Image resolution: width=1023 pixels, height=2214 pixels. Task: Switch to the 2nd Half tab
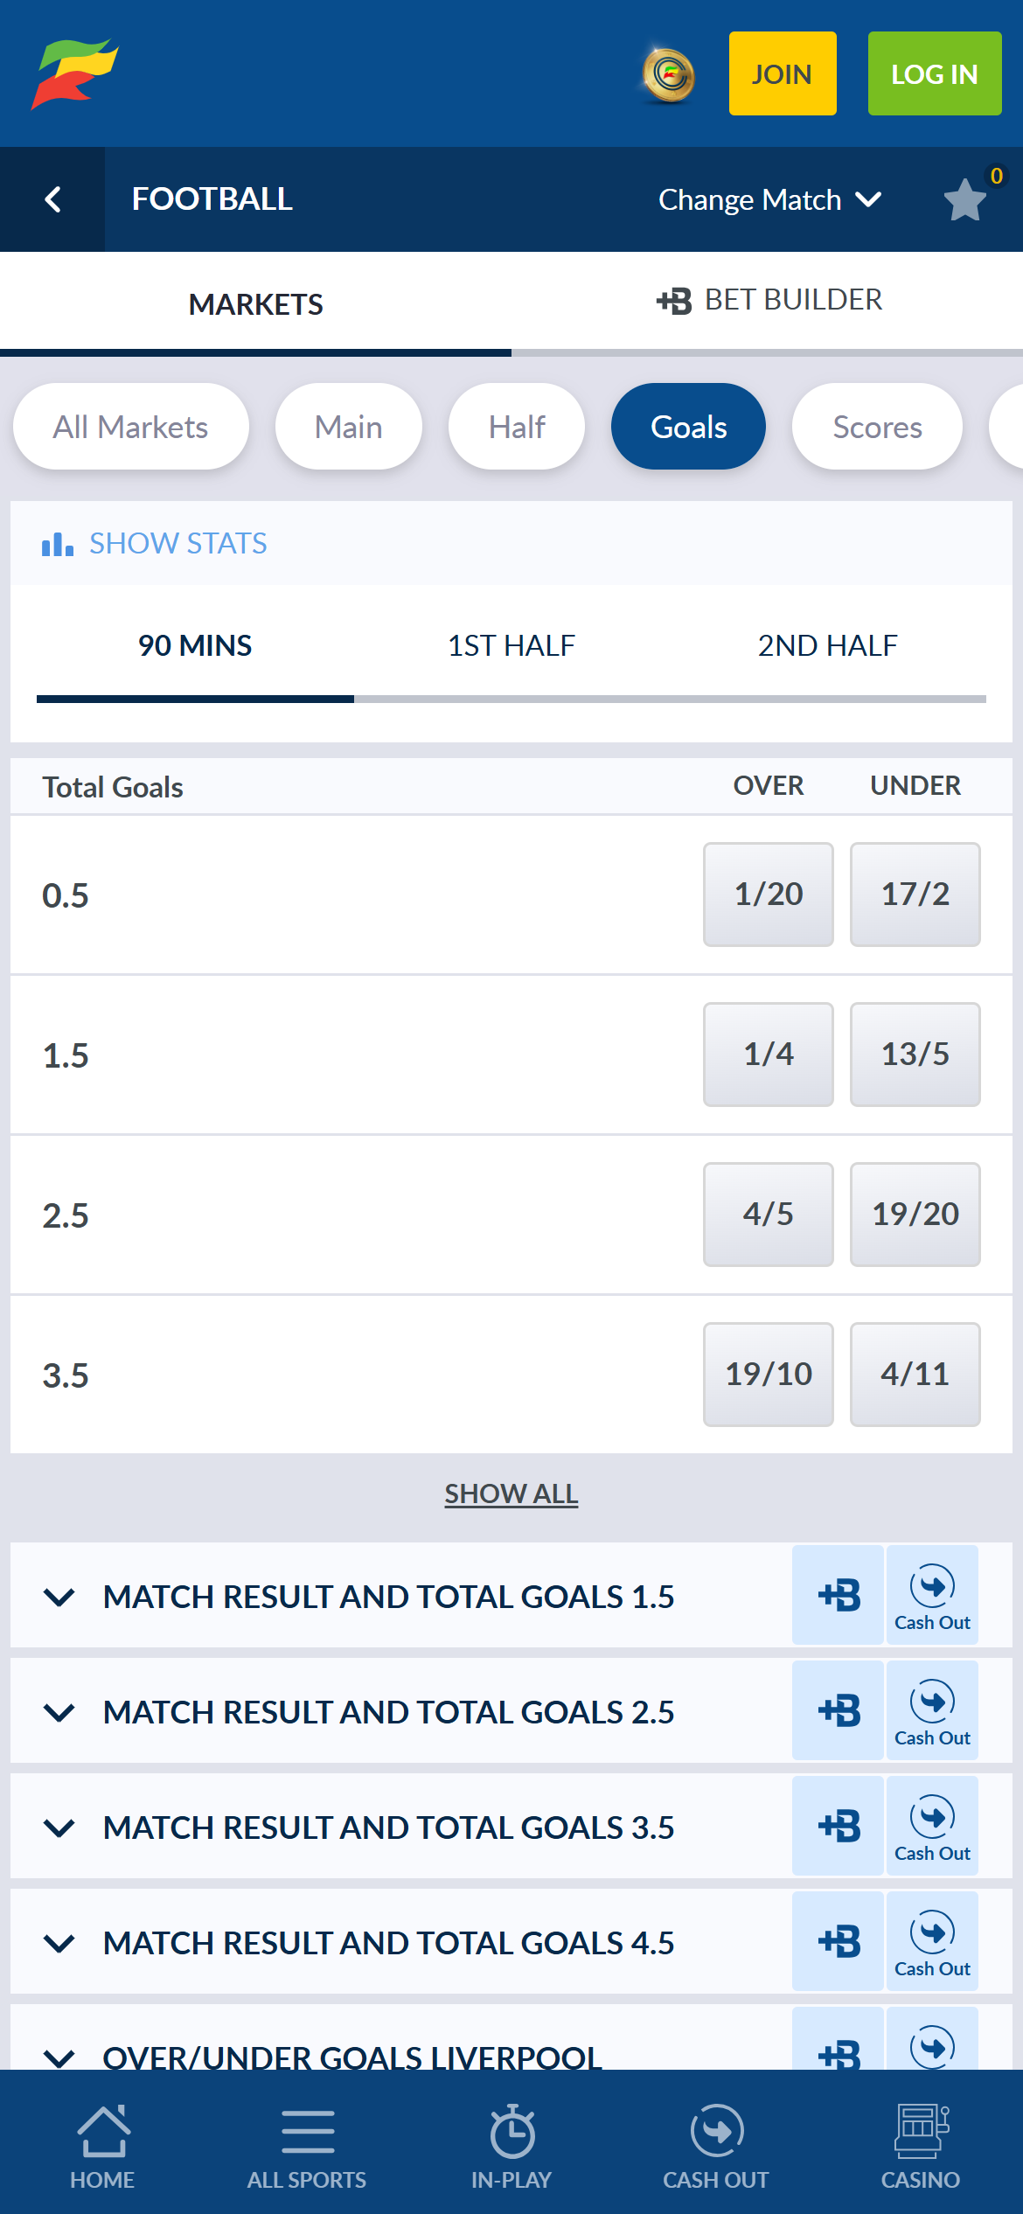[827, 645]
